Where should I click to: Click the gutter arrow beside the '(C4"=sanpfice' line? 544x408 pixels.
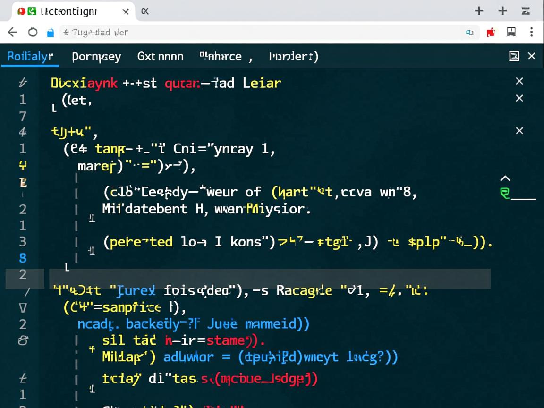23,308
